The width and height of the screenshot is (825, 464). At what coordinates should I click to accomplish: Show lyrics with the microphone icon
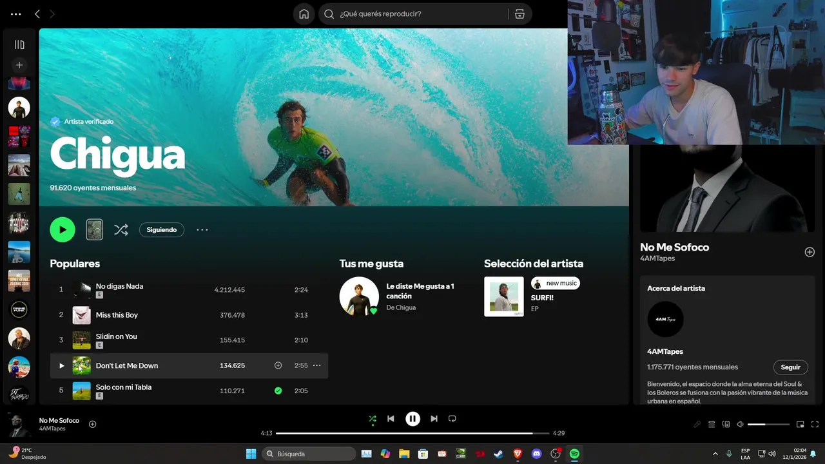[x=697, y=425]
